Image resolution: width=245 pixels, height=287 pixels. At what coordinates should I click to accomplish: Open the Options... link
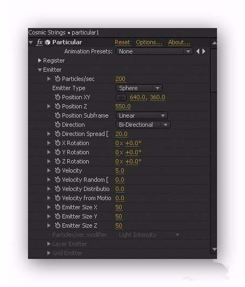point(149,42)
